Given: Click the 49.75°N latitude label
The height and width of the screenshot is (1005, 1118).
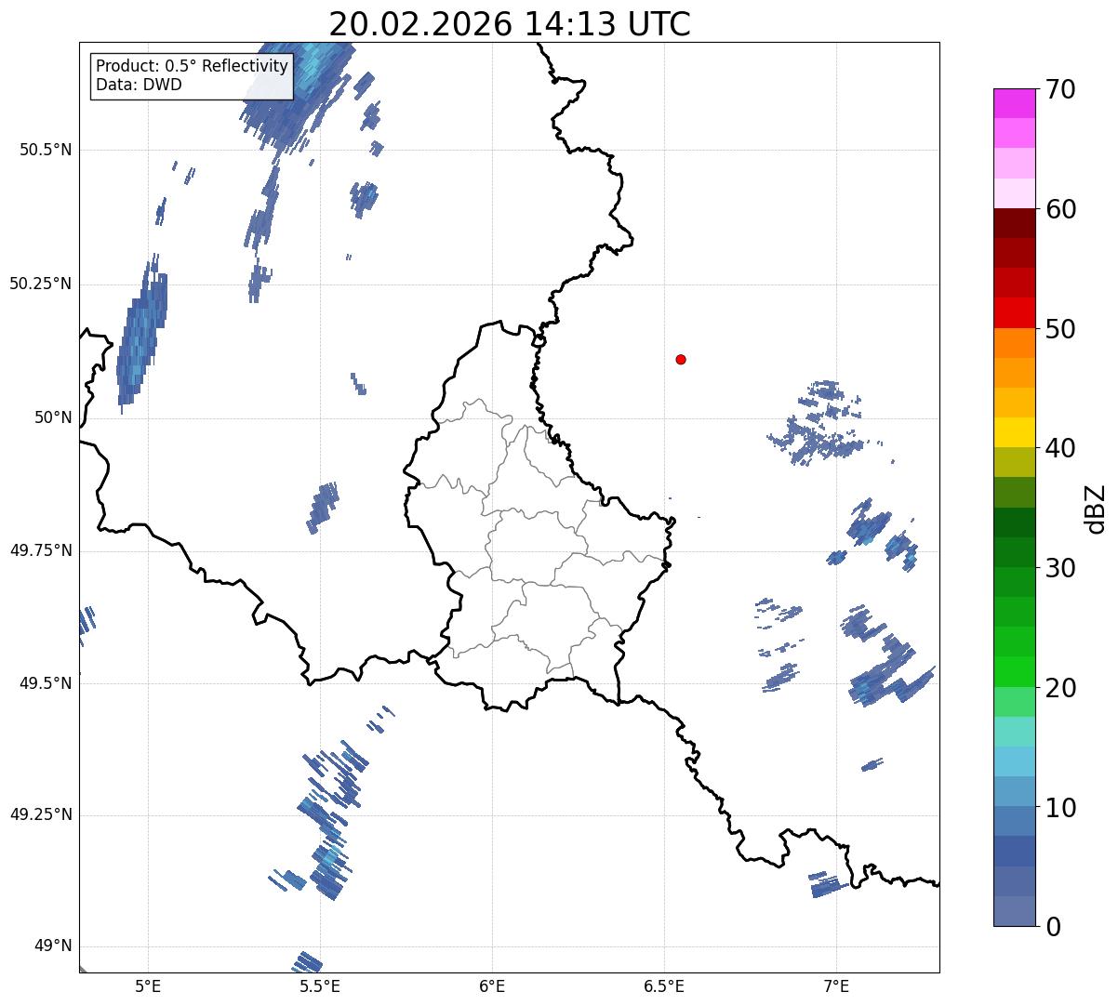Looking at the screenshot, I should pyautogui.click(x=41, y=550).
